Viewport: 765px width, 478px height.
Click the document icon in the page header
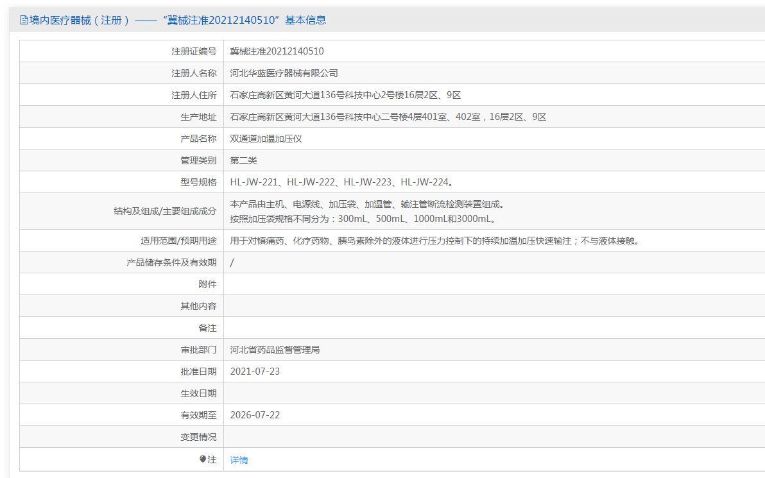pyautogui.click(x=24, y=20)
